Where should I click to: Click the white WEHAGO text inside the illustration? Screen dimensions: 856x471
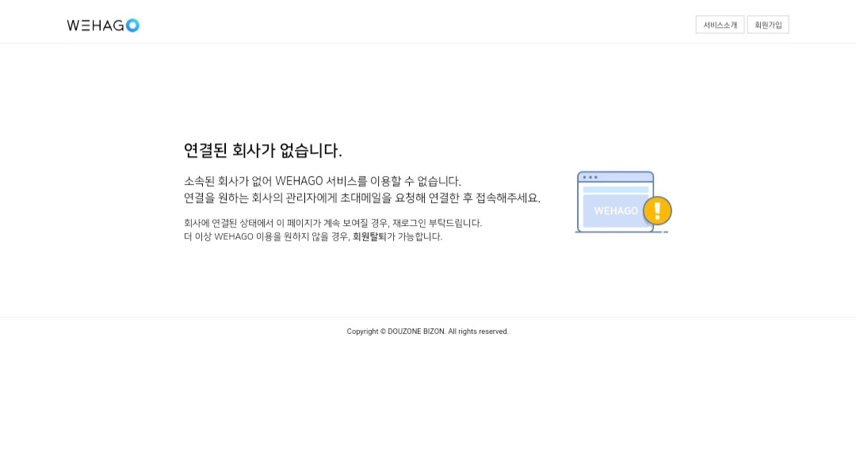(x=615, y=211)
